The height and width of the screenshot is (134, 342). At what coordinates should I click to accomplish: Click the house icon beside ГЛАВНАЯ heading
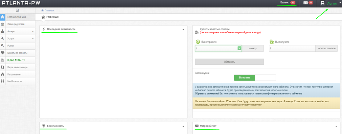tap(43, 17)
